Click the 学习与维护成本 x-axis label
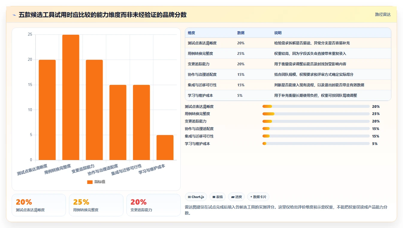403x228 pixels. tap(152, 169)
